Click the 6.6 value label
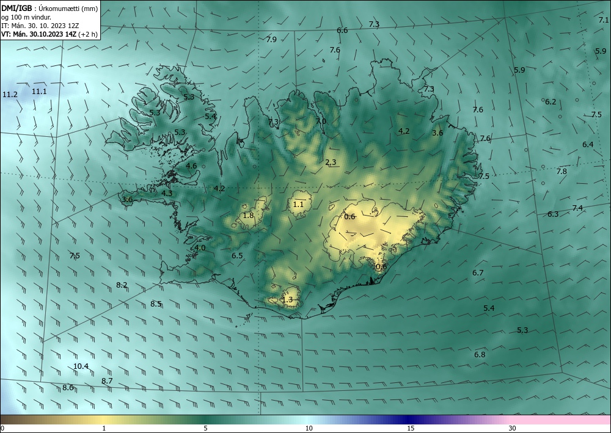The image size is (611, 433). (342, 31)
